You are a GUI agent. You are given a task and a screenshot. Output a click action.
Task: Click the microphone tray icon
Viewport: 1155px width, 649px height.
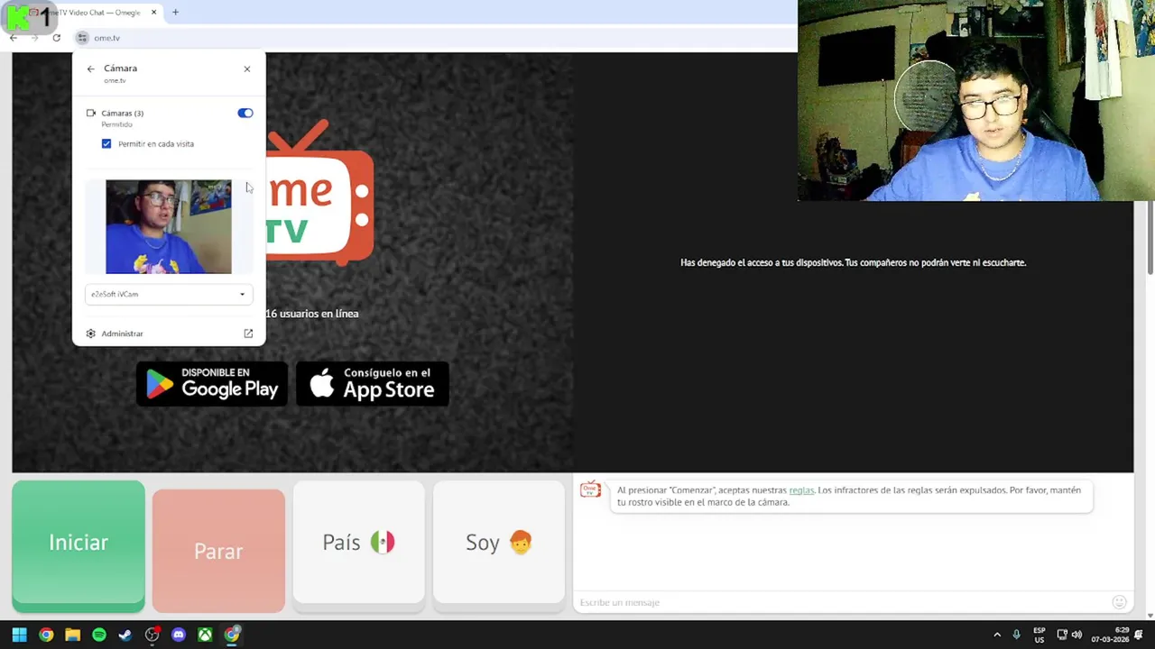coord(1017,635)
